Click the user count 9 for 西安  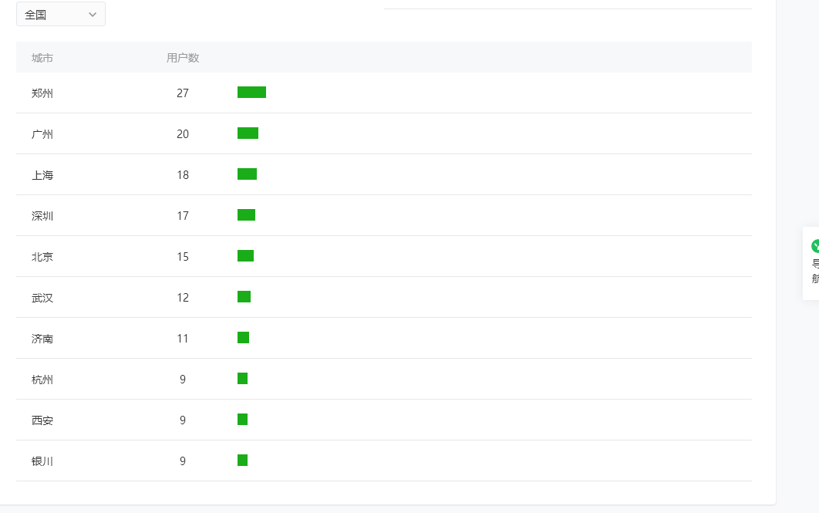pyautogui.click(x=183, y=420)
